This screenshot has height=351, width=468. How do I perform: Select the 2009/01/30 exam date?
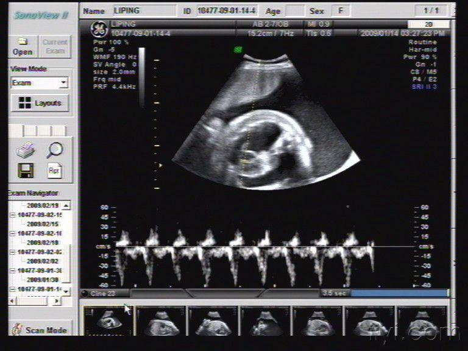pyautogui.click(x=43, y=280)
